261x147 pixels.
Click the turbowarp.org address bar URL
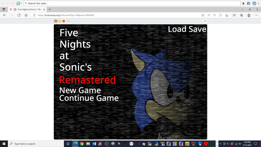tap(66, 15)
